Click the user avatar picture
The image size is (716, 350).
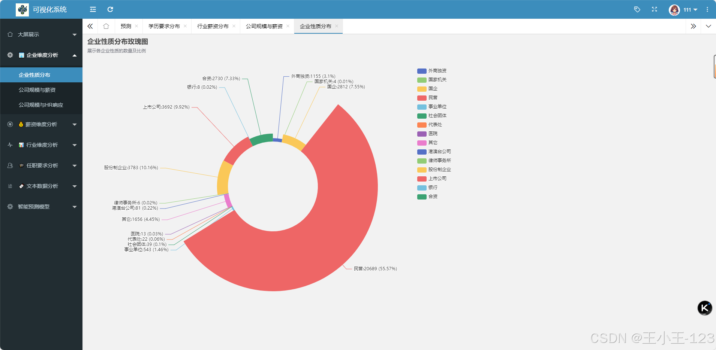point(674,10)
